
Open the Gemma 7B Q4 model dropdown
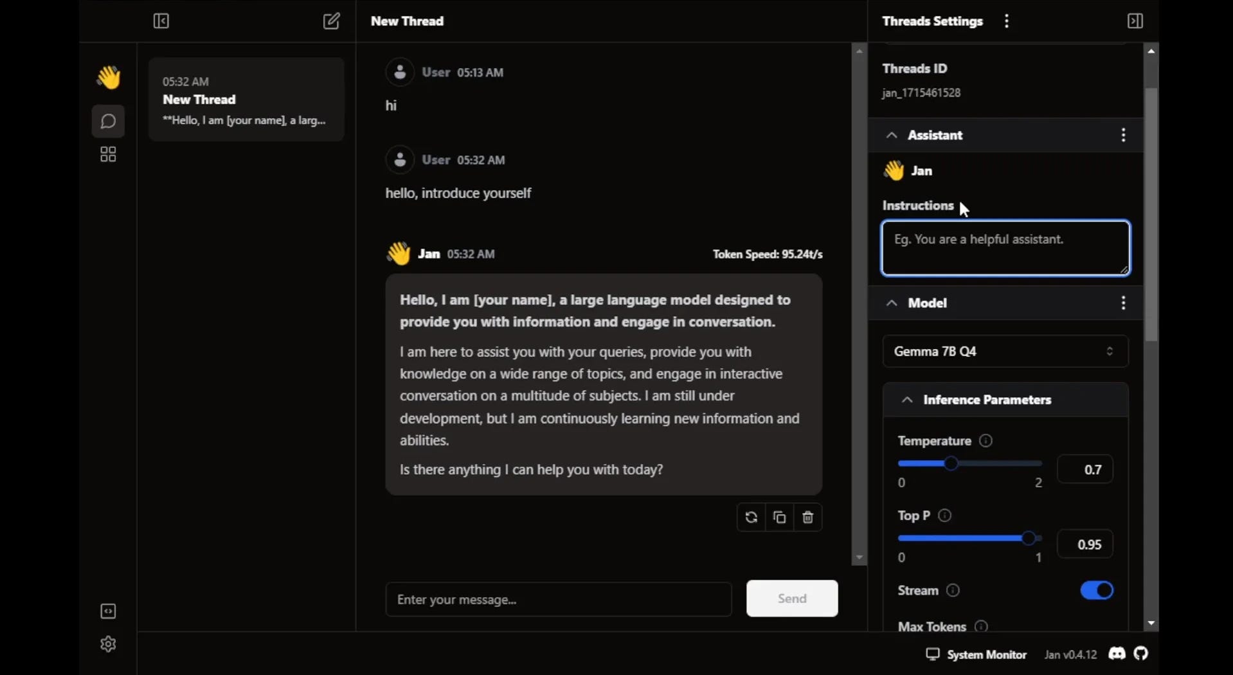point(1005,352)
